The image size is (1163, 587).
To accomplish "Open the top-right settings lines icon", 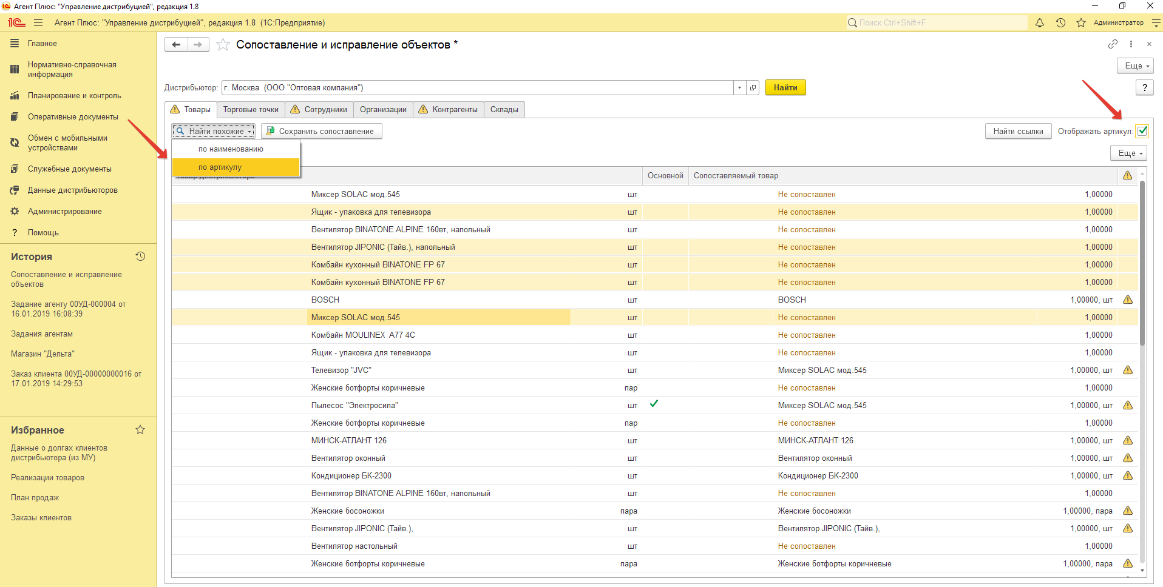I will [1156, 22].
